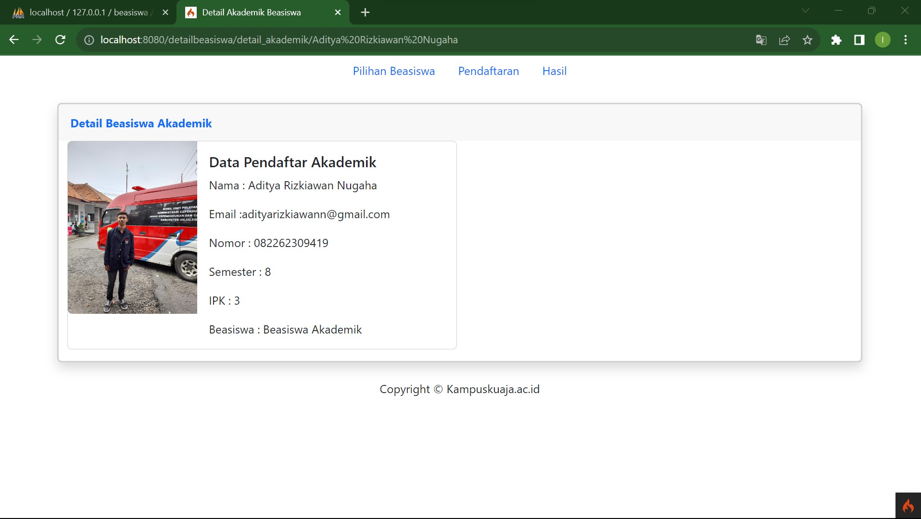Image resolution: width=921 pixels, height=519 pixels.
Task: Close the Detail Akademik Beasiswa tab
Action: [x=338, y=12]
